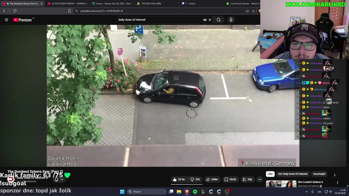
Task: Open options menu for 'She Couldn't Believe It'
Action: (337, 183)
